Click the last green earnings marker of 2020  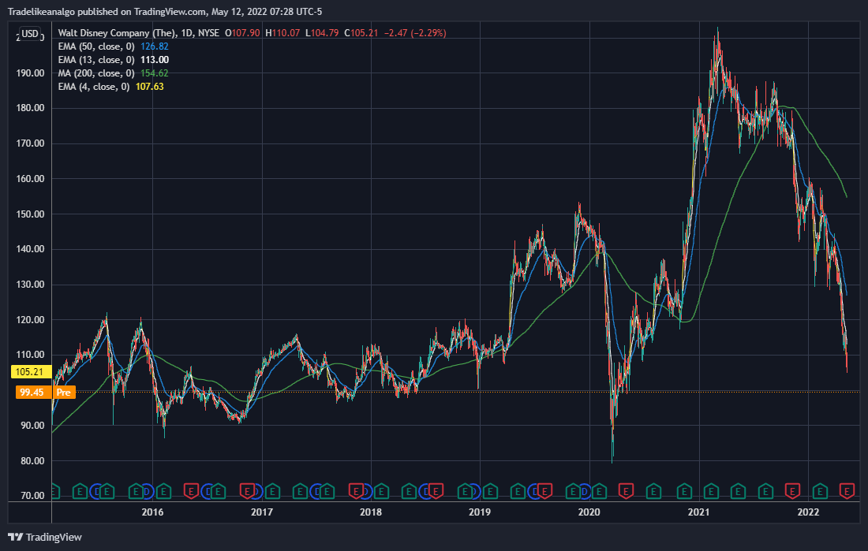tap(684, 491)
